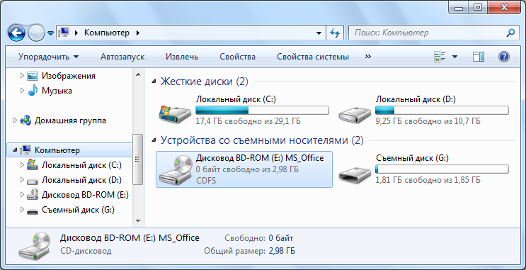Click the Свойства системы toolbar button

(x=313, y=57)
